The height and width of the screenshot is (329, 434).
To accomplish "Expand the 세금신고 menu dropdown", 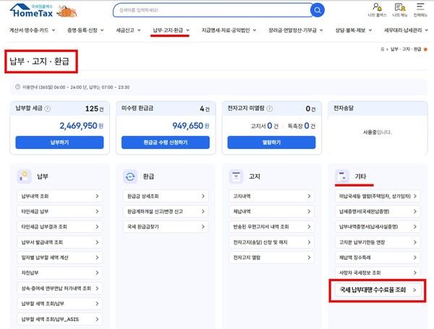I will [130, 31].
